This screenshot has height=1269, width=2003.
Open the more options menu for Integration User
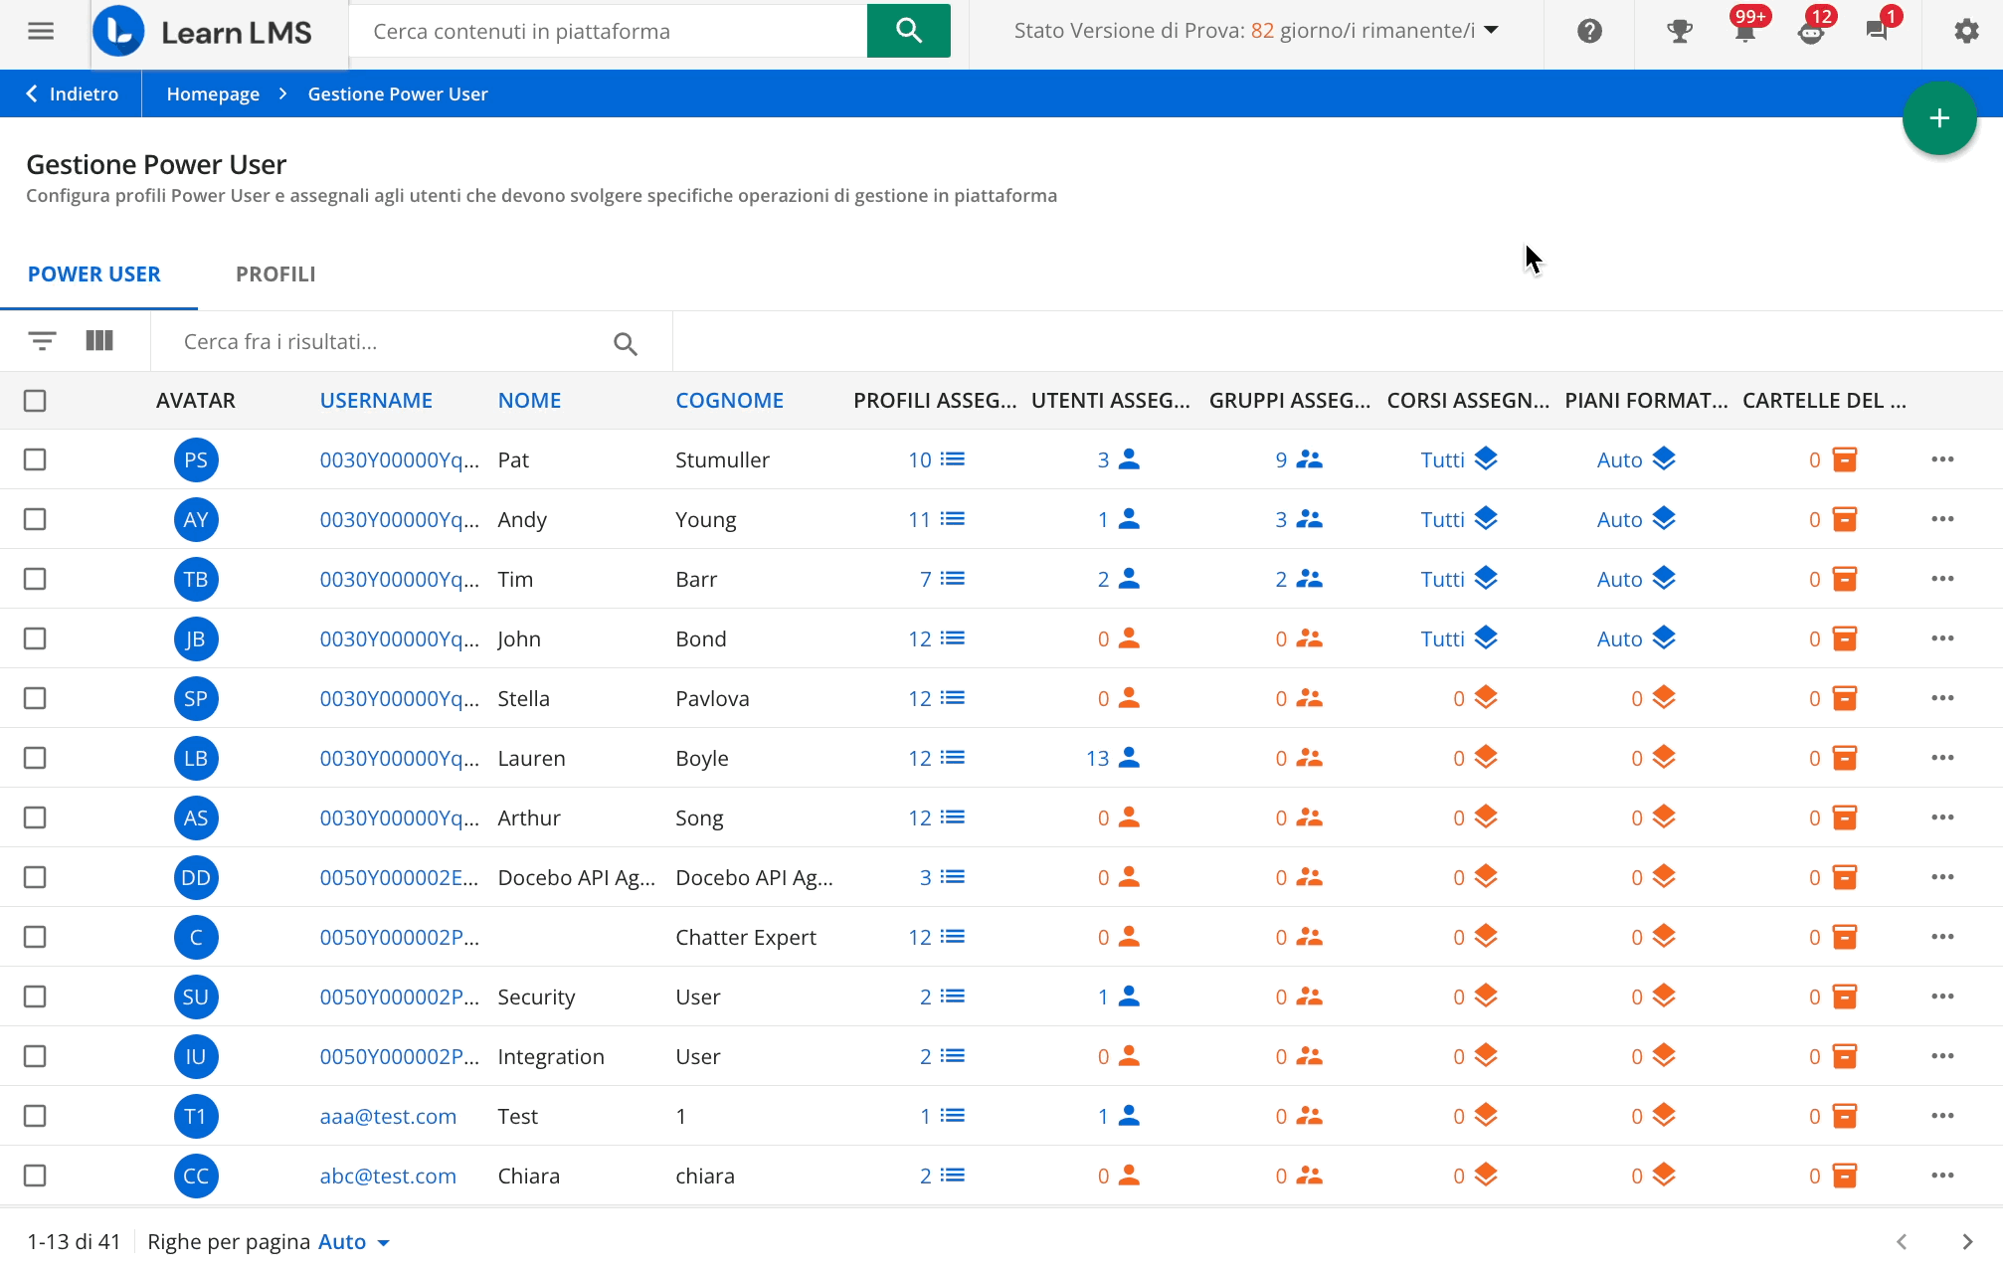(1942, 1056)
